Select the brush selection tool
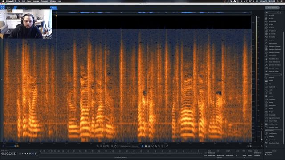The width and height of the screenshot is (285, 160). pos(156,146)
